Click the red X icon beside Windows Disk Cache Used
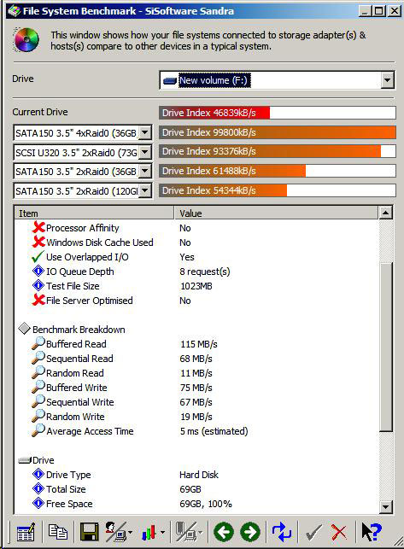Screen dimensions: 404x549 coord(38,242)
